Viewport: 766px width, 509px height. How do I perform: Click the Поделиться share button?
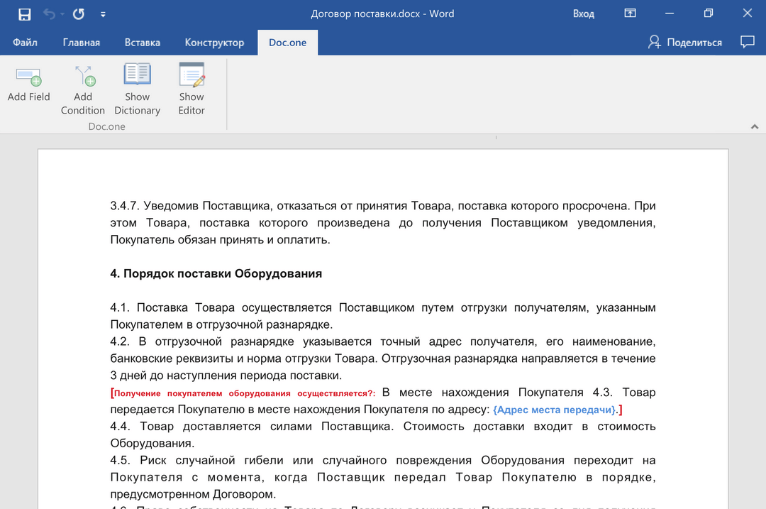coord(685,43)
